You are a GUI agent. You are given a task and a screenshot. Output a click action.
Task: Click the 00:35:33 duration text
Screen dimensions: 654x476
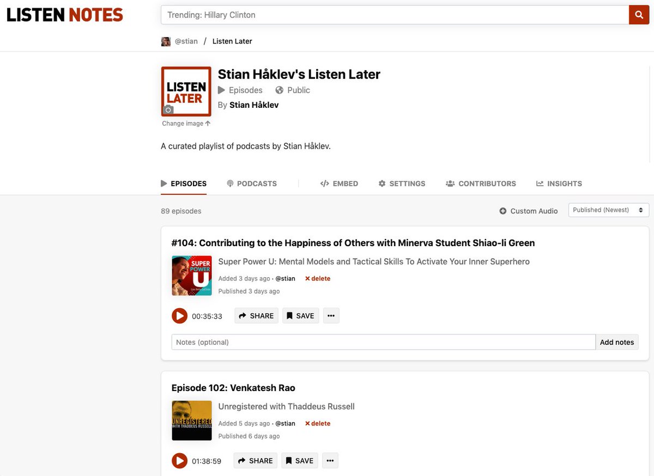pos(207,316)
